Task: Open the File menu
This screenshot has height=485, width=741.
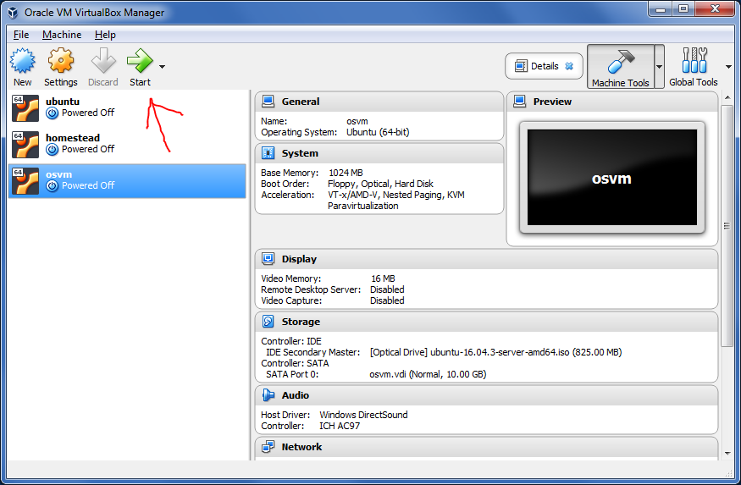Action: [x=21, y=35]
